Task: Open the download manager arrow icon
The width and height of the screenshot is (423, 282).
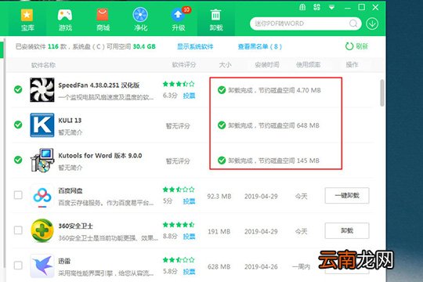Action: (372, 23)
